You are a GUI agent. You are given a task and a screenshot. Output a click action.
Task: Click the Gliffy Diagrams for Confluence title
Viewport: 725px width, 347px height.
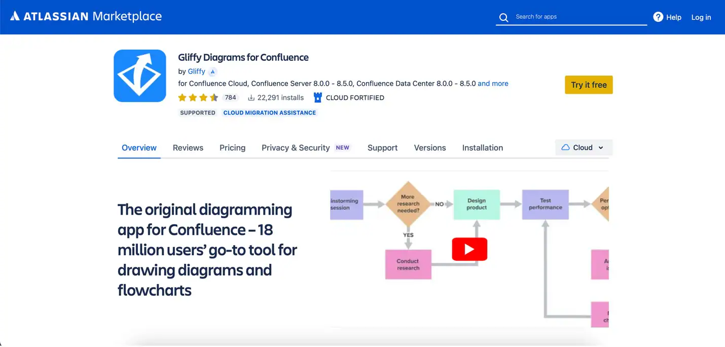coord(243,57)
